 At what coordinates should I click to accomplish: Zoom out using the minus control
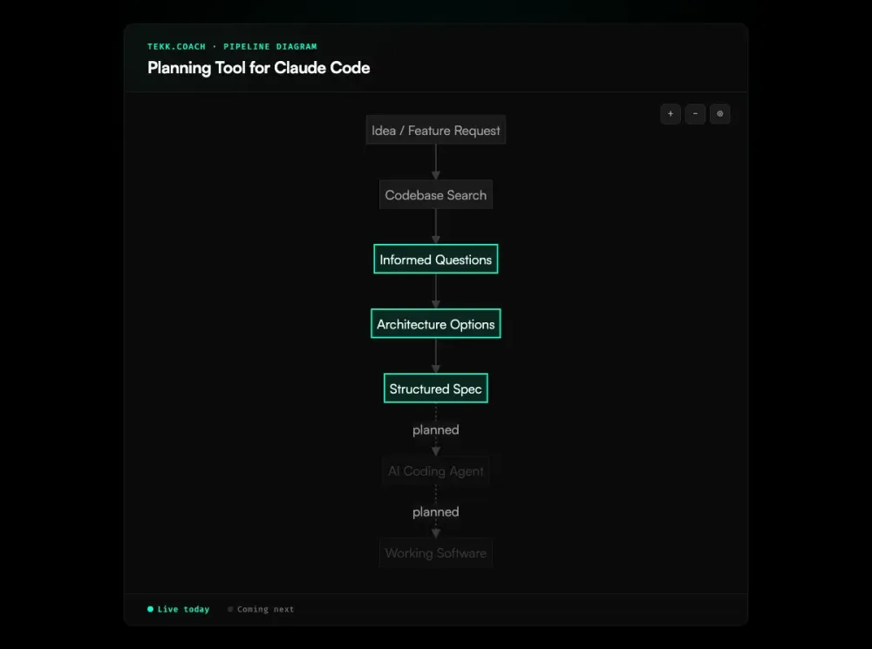point(695,114)
